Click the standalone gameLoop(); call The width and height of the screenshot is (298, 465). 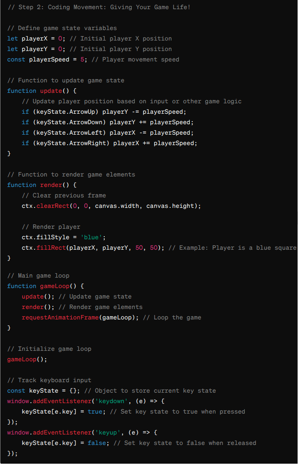pos(27,359)
